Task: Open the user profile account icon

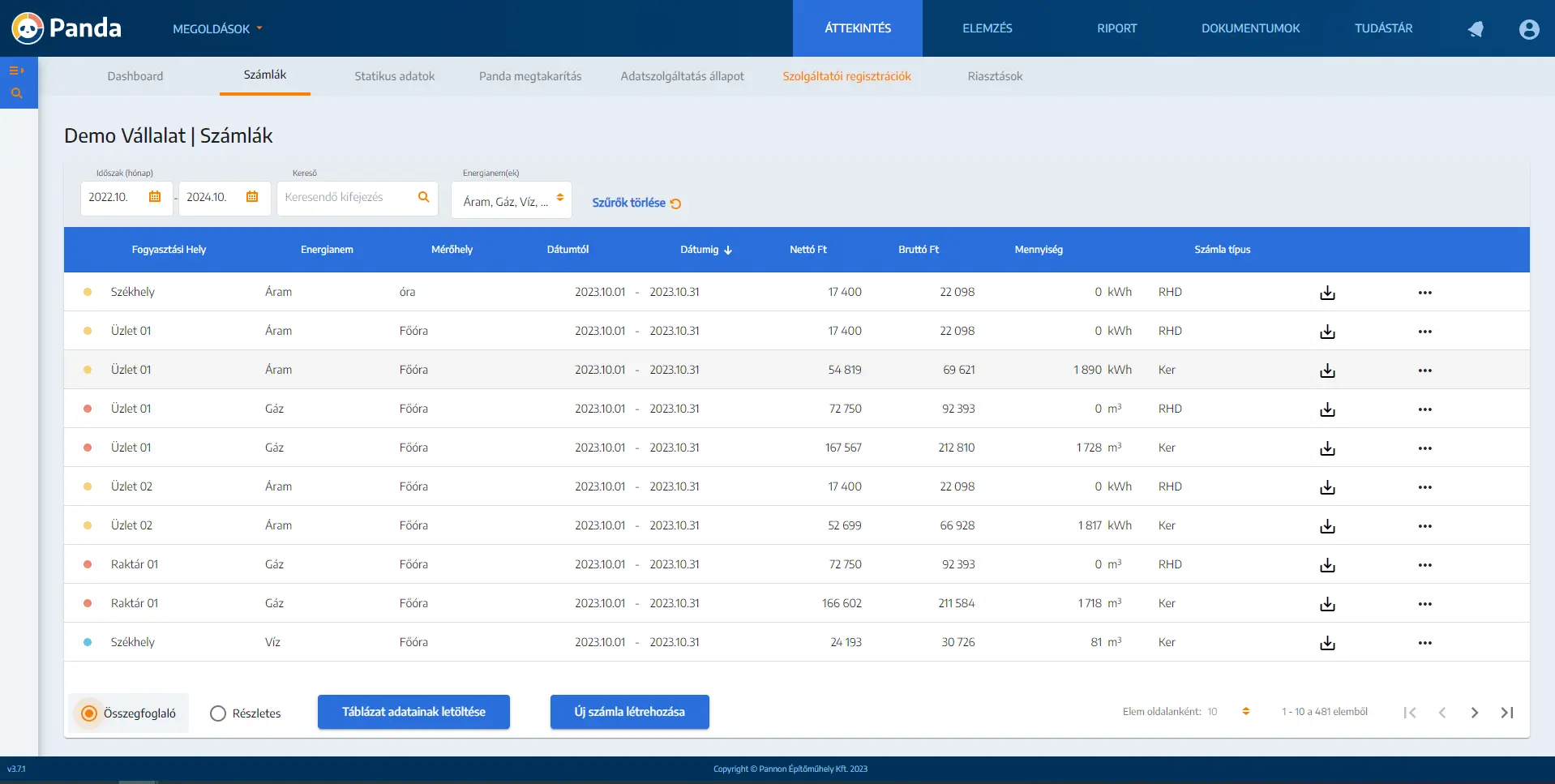Action: point(1528,29)
